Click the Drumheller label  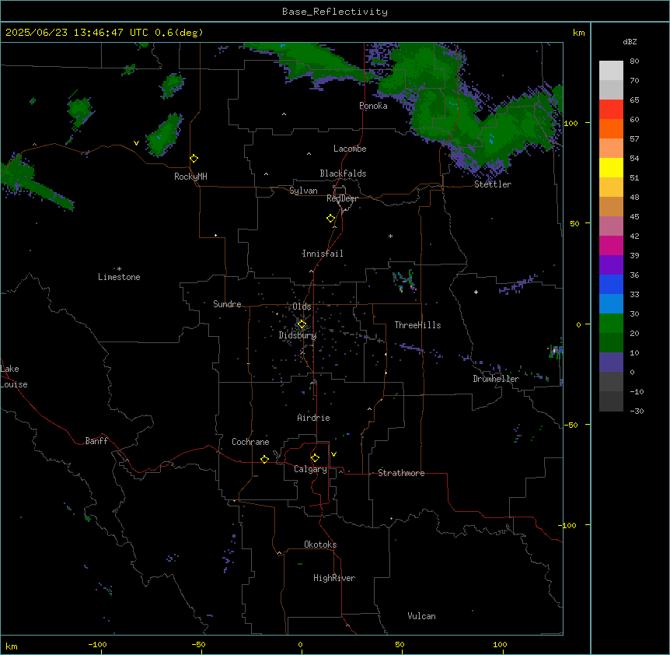tap(496, 379)
